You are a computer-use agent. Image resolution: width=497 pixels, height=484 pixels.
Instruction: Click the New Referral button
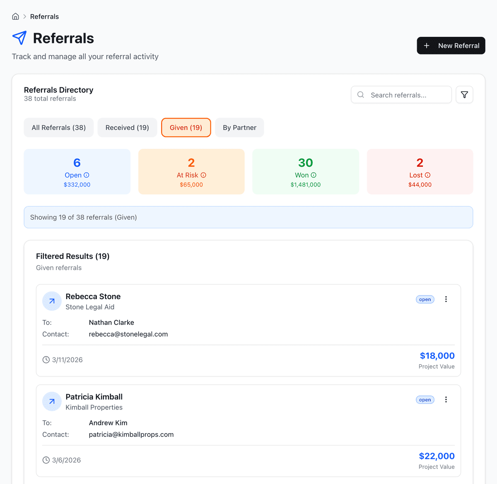pyautogui.click(x=451, y=46)
